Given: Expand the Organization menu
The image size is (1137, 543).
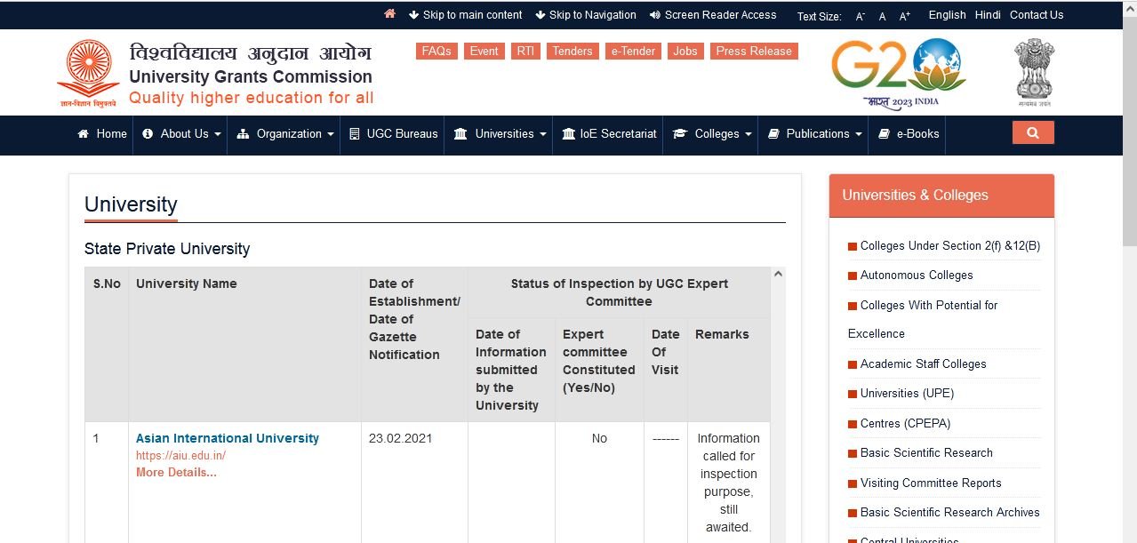Looking at the screenshot, I should 285,134.
